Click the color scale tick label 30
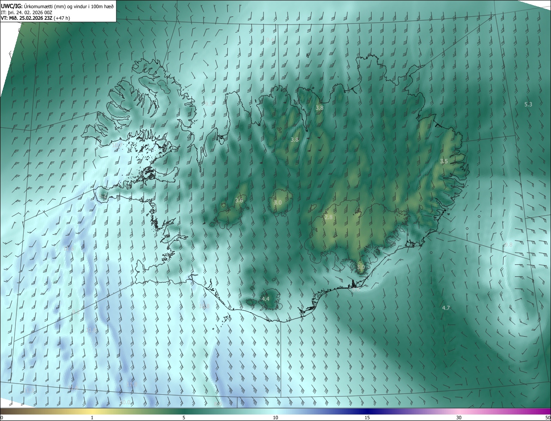This screenshot has width=551, height=421. coord(459,418)
